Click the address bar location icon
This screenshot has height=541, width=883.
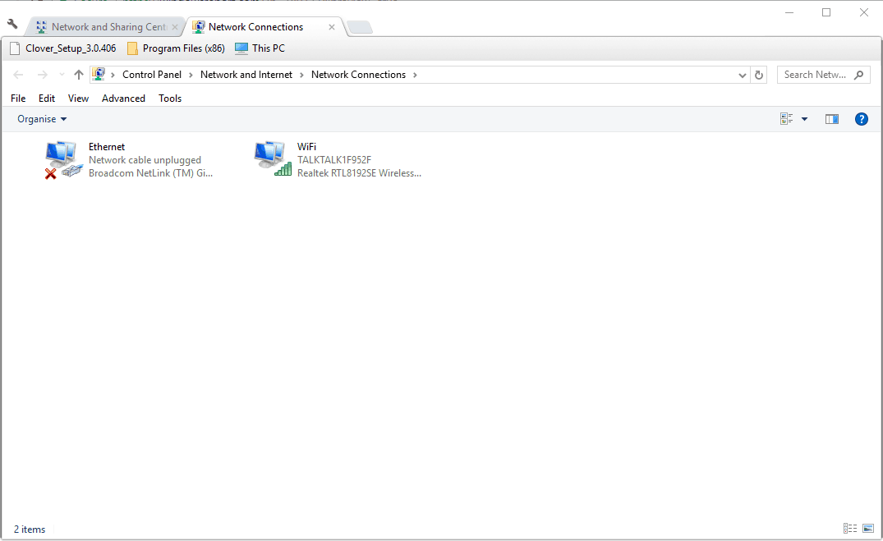pyautogui.click(x=99, y=75)
